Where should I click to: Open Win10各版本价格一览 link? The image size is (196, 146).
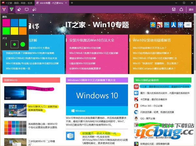click(x=18, y=68)
